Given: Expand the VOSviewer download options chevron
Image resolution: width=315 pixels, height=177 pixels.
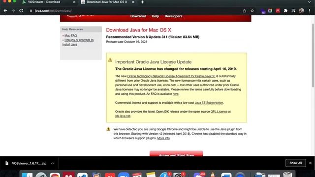Looking at the screenshot, I should [52, 163].
